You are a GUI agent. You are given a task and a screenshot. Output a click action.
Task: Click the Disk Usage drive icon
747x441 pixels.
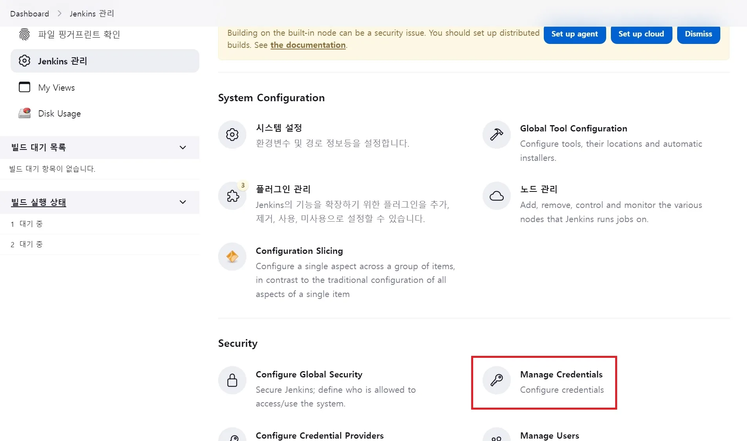[24, 113]
